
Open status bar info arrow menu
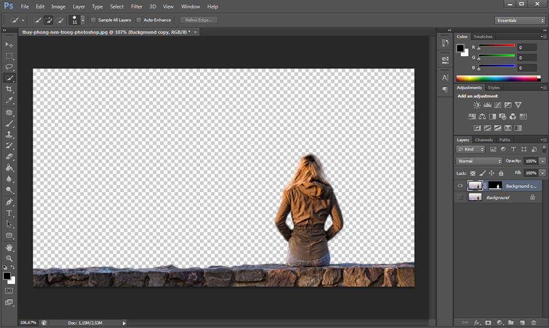pyautogui.click(x=124, y=323)
